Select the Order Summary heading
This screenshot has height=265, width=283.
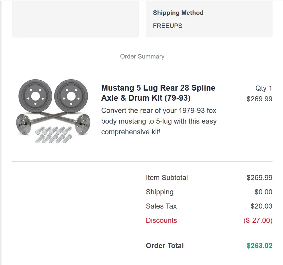[142, 56]
